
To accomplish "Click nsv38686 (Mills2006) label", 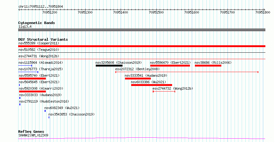I will coord(213,63).
